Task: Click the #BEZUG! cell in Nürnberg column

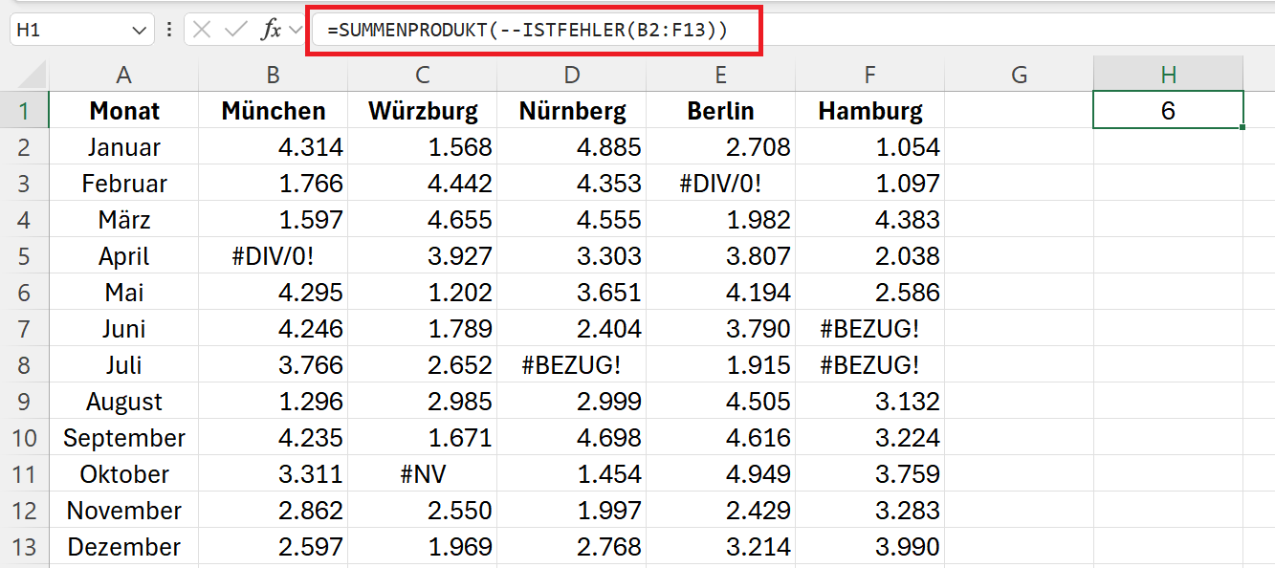Action: click(572, 365)
